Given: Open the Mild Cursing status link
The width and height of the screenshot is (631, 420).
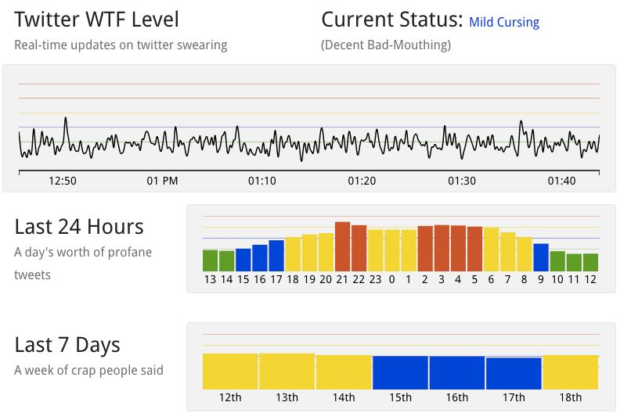Looking at the screenshot, I should [x=504, y=22].
